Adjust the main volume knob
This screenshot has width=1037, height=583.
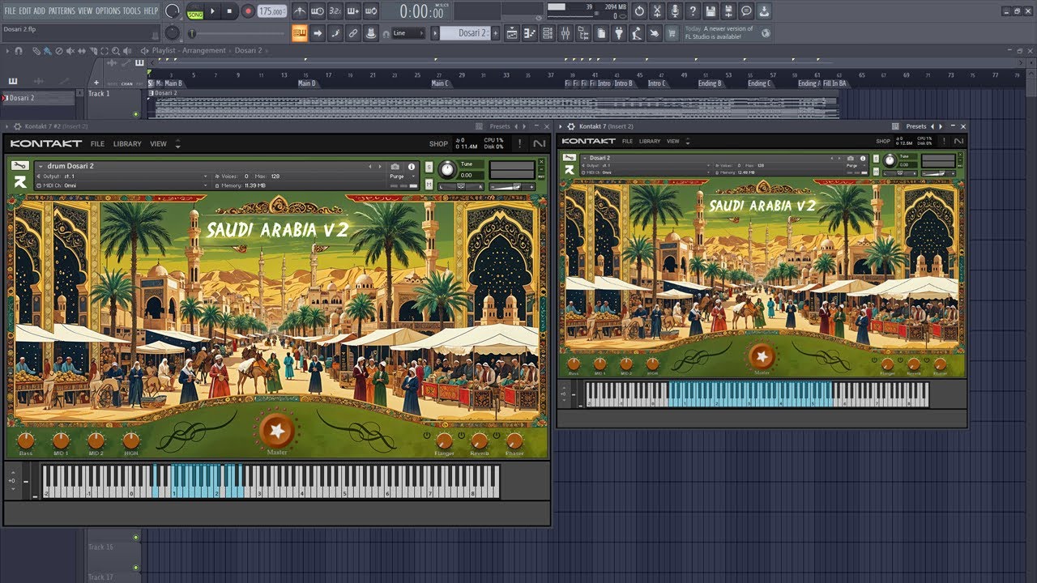click(173, 11)
